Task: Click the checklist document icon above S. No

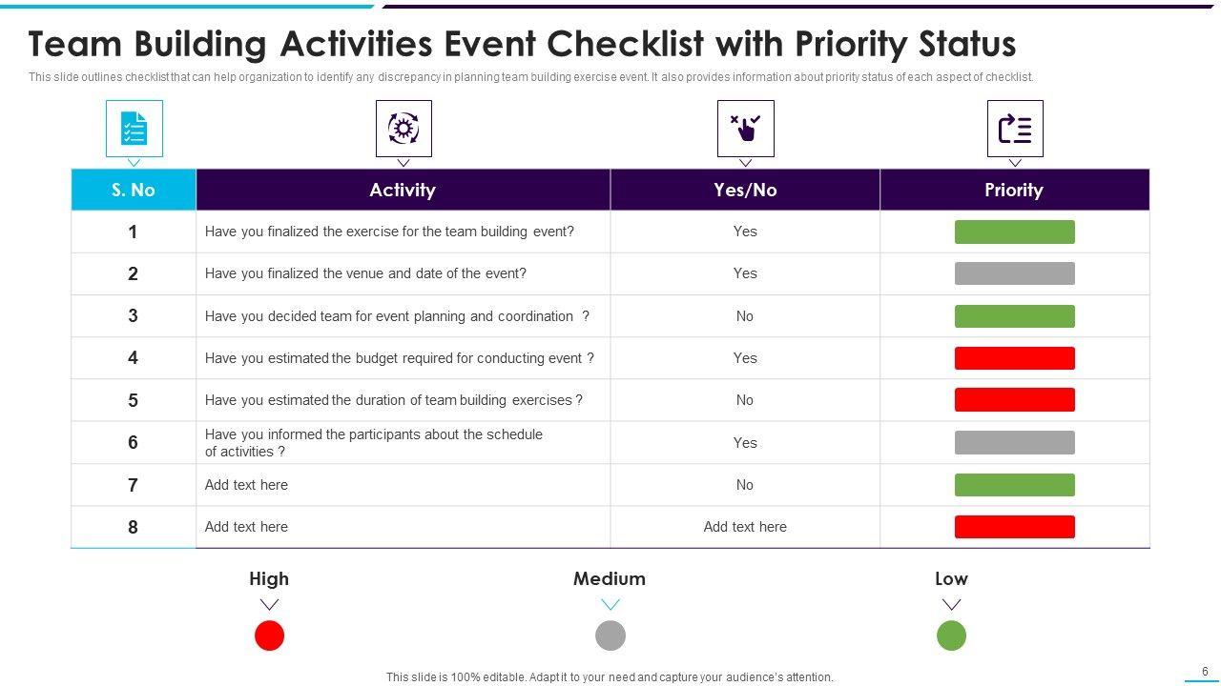Action: [134, 129]
